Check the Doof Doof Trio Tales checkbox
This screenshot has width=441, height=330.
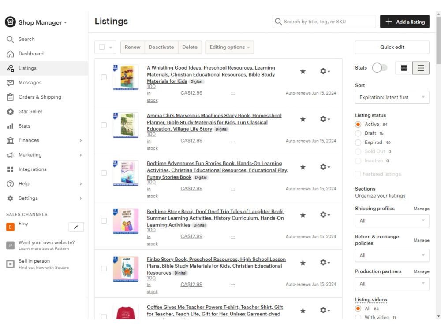(x=104, y=221)
